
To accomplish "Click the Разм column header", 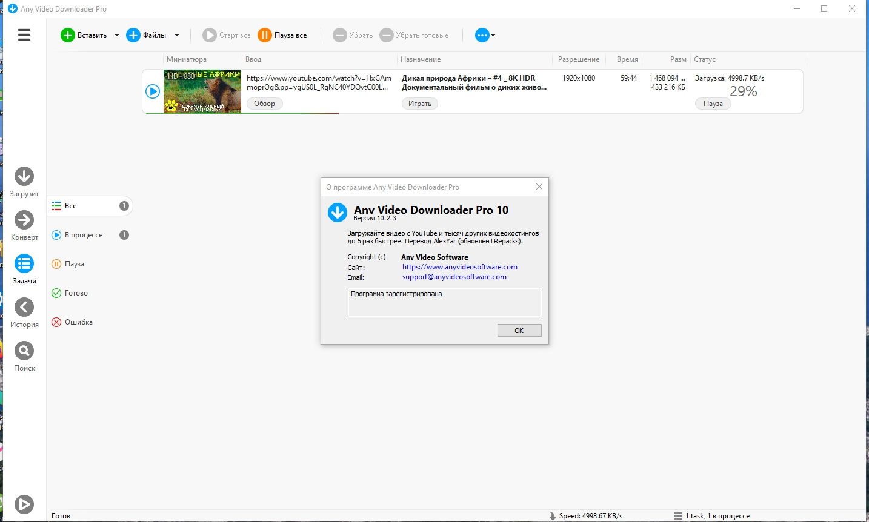I will point(678,59).
